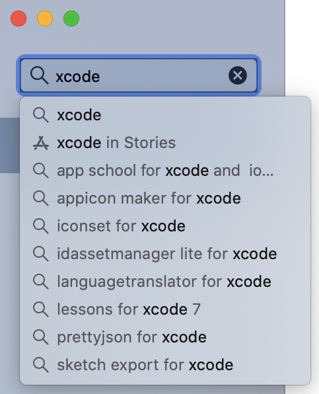Choose "lessons for xcode 7" suggestion
The image size is (319, 394).
click(165, 309)
